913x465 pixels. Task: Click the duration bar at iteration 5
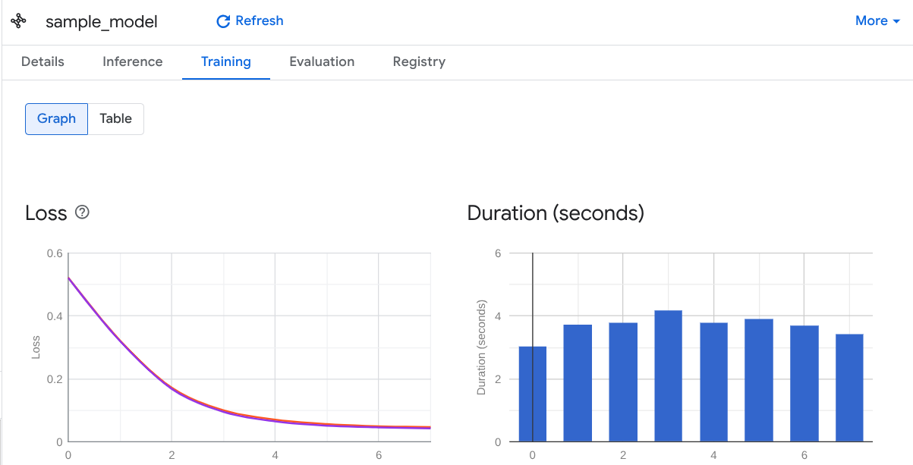(x=759, y=380)
